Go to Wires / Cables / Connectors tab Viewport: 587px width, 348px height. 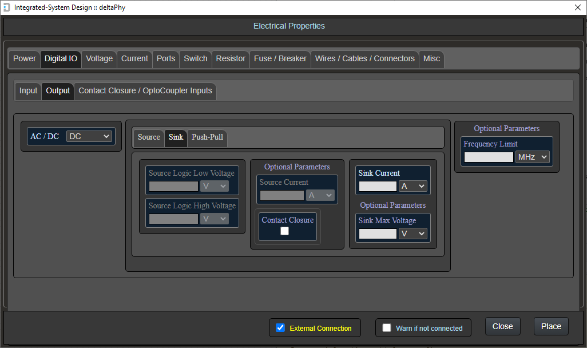tap(364, 58)
